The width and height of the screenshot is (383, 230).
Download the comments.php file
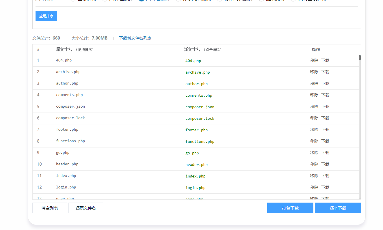pyautogui.click(x=325, y=95)
